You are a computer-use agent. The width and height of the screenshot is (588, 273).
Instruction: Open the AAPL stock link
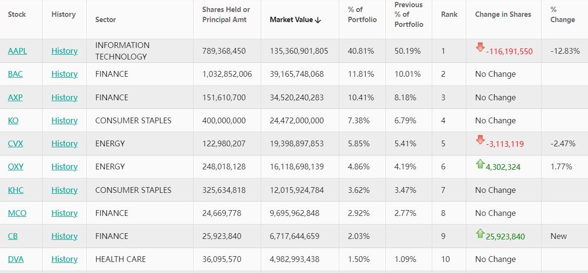(17, 51)
